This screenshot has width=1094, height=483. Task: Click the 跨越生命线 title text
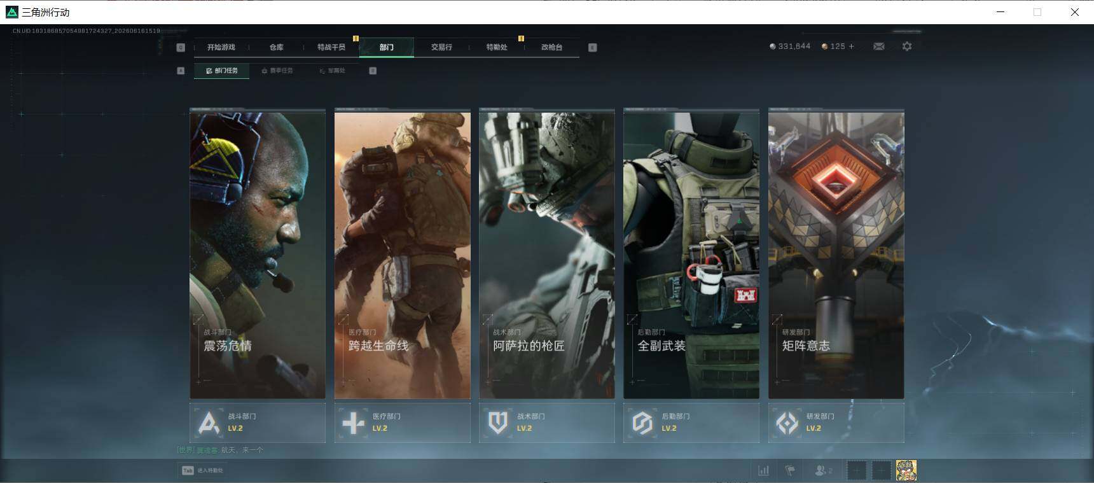click(x=378, y=346)
